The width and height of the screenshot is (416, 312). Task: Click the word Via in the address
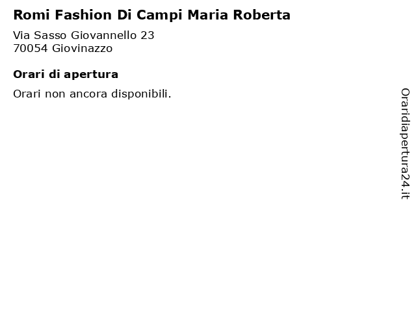click(21, 35)
